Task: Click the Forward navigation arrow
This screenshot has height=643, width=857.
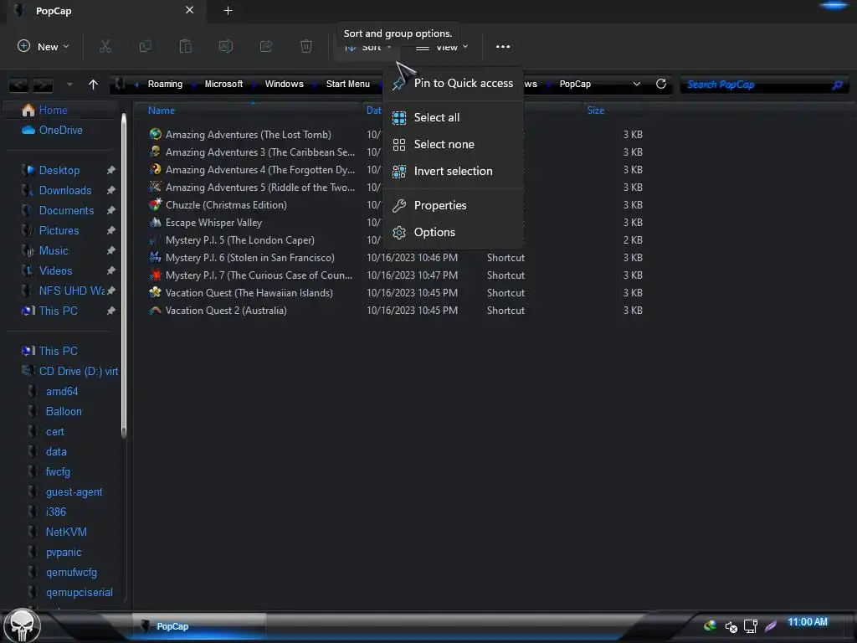Action: (x=43, y=85)
